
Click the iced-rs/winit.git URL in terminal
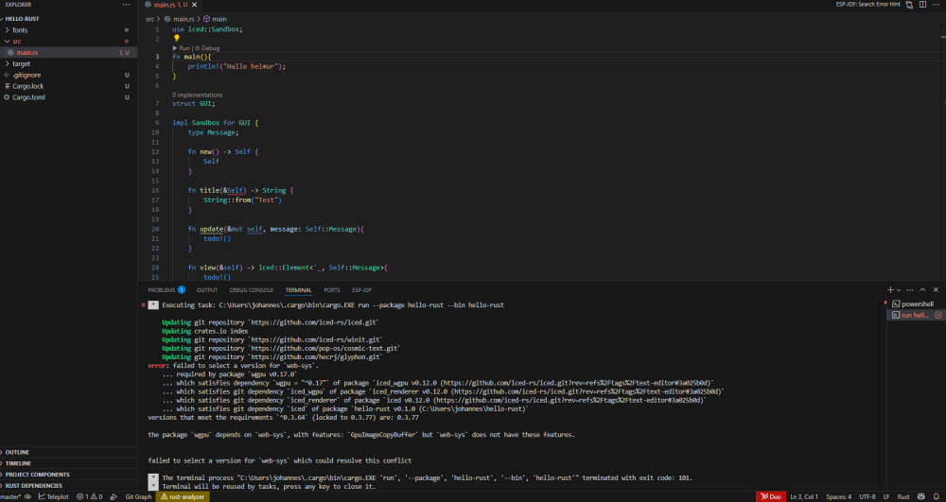tap(315, 340)
